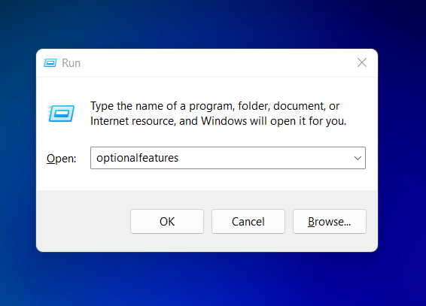This screenshot has height=306, width=426.
Task: Click the "Type the name of a program" line
Action: 215,106
